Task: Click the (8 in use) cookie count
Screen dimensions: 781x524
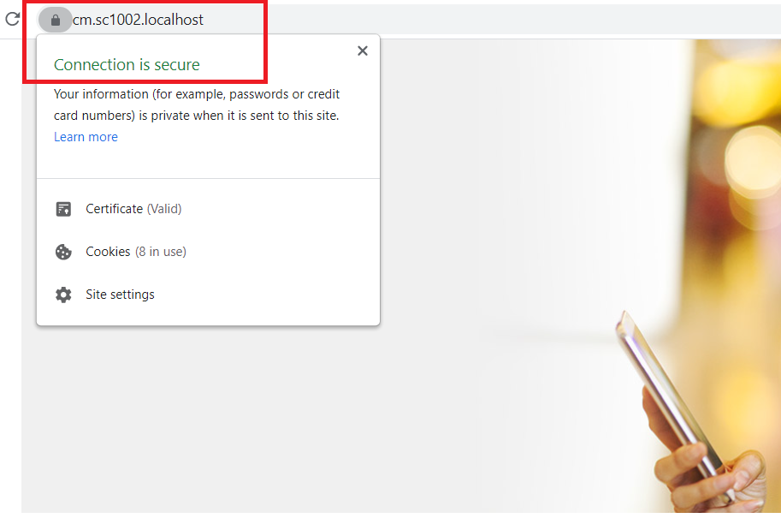Action: pyautogui.click(x=161, y=252)
